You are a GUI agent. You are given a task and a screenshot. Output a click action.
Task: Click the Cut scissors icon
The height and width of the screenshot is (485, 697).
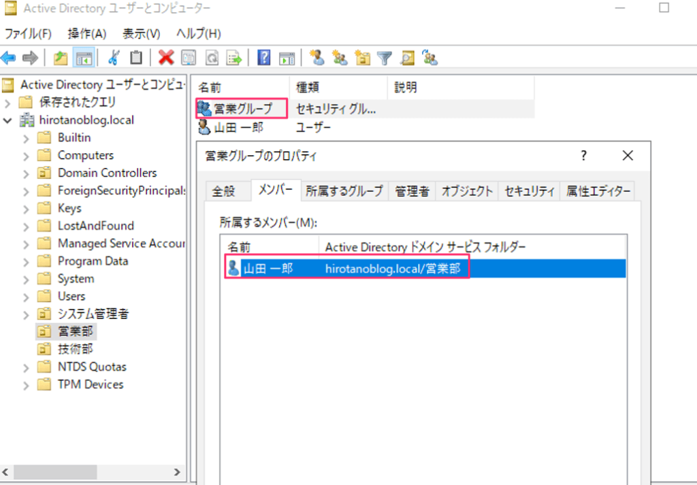[114, 58]
